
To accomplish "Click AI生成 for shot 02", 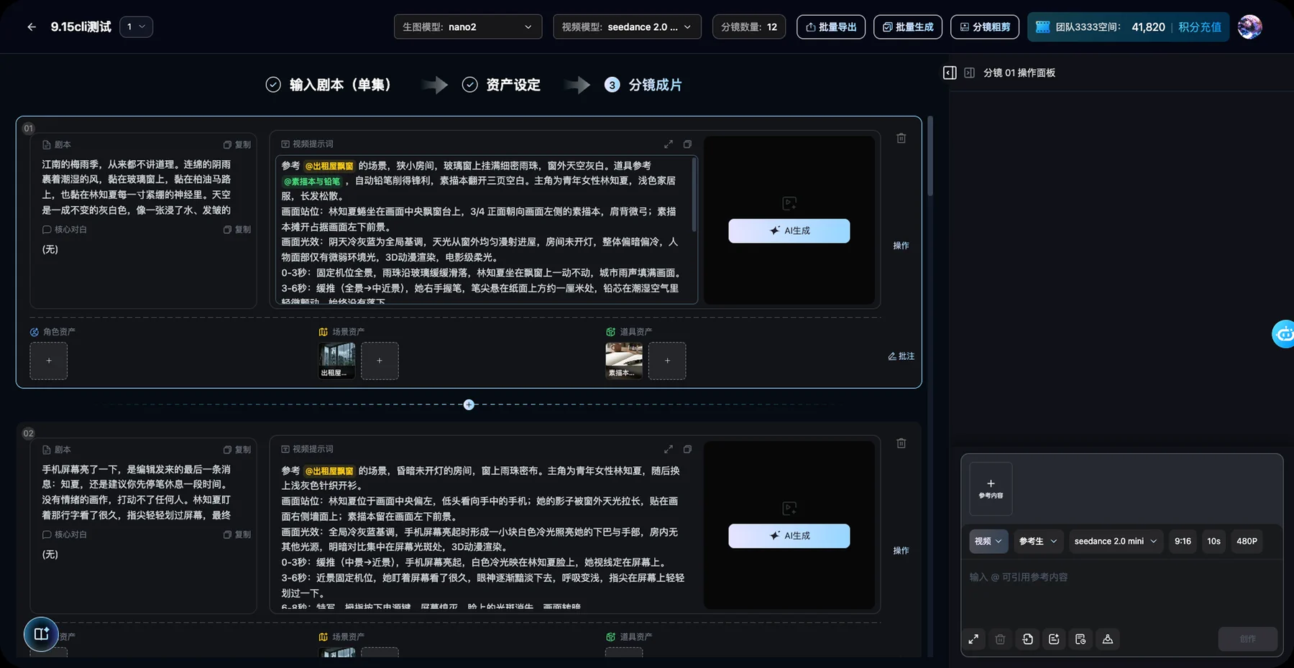I will 789,536.
